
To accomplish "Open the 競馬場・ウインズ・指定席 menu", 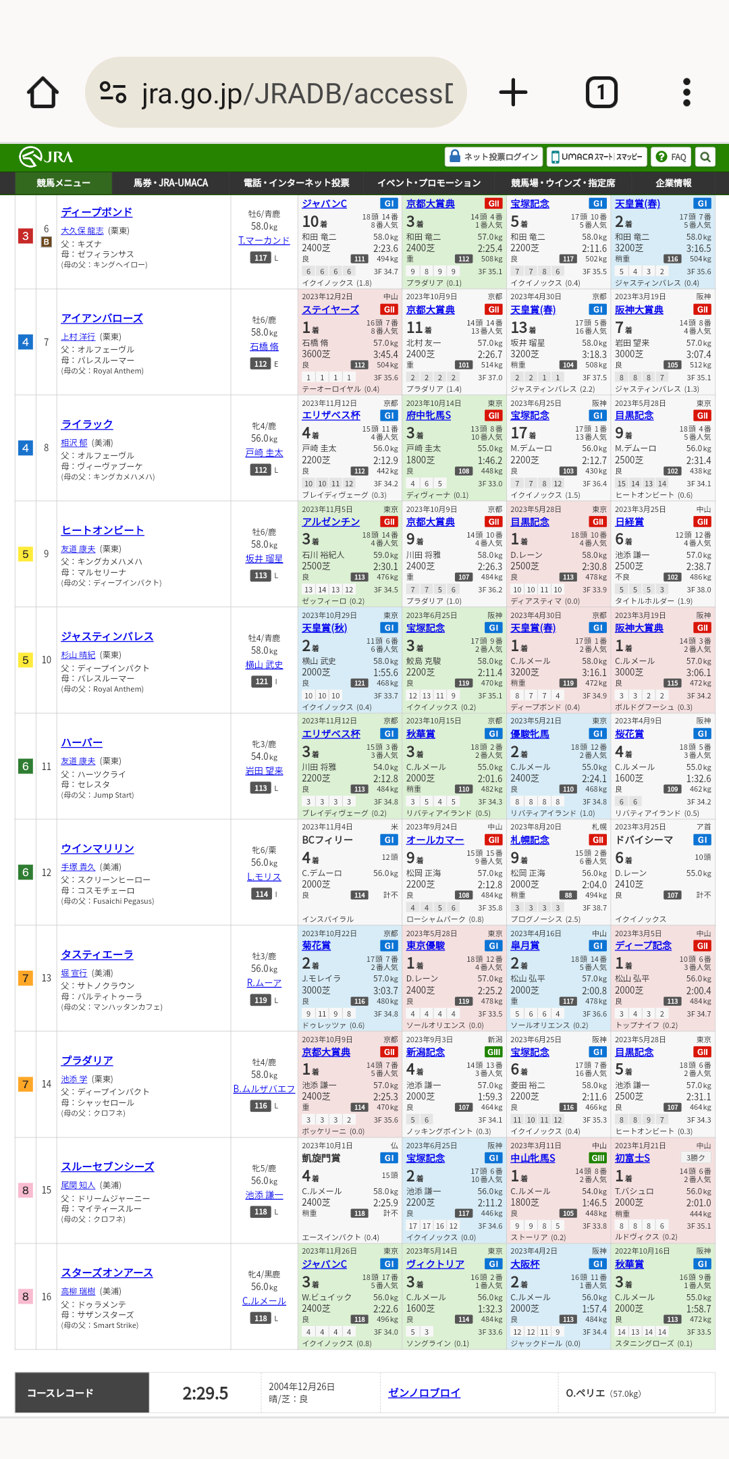I will point(562,183).
